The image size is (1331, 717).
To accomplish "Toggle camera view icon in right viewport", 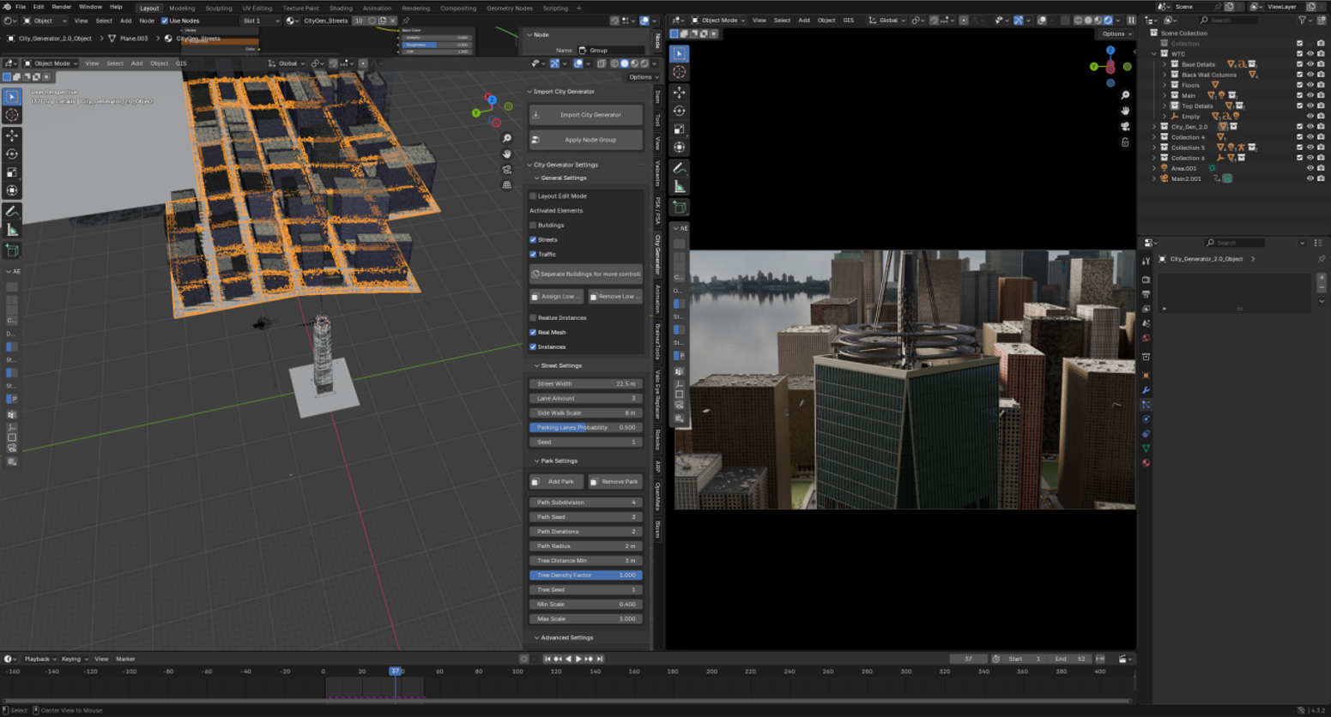I will (1125, 126).
